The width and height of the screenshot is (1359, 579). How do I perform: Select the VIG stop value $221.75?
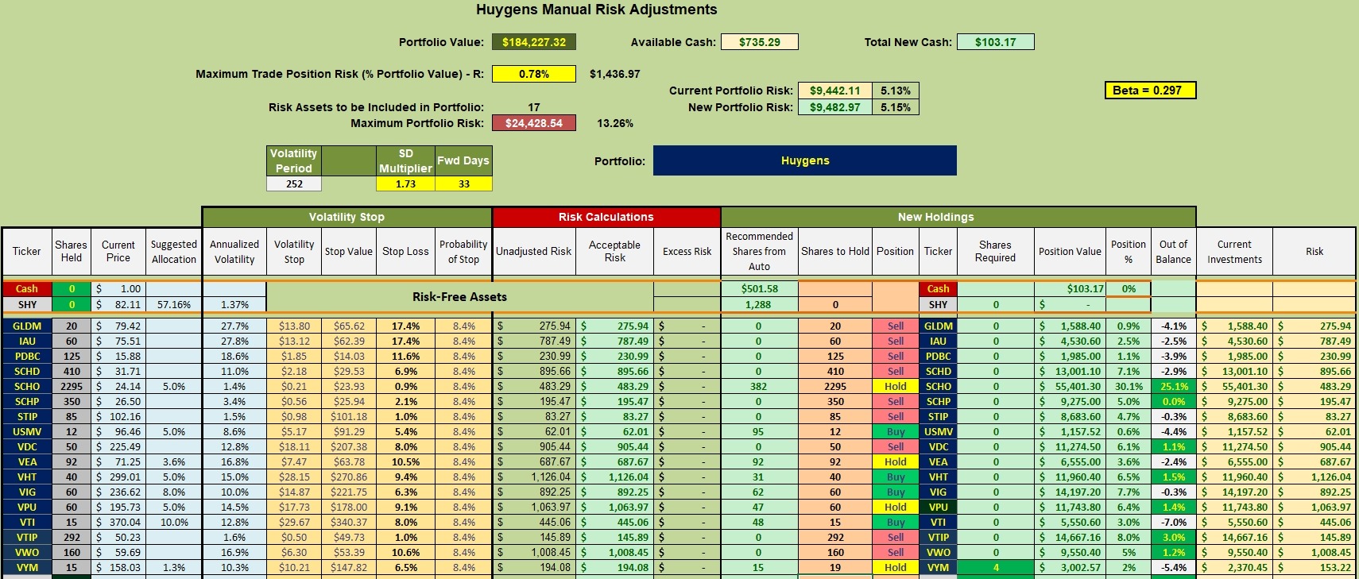348,492
